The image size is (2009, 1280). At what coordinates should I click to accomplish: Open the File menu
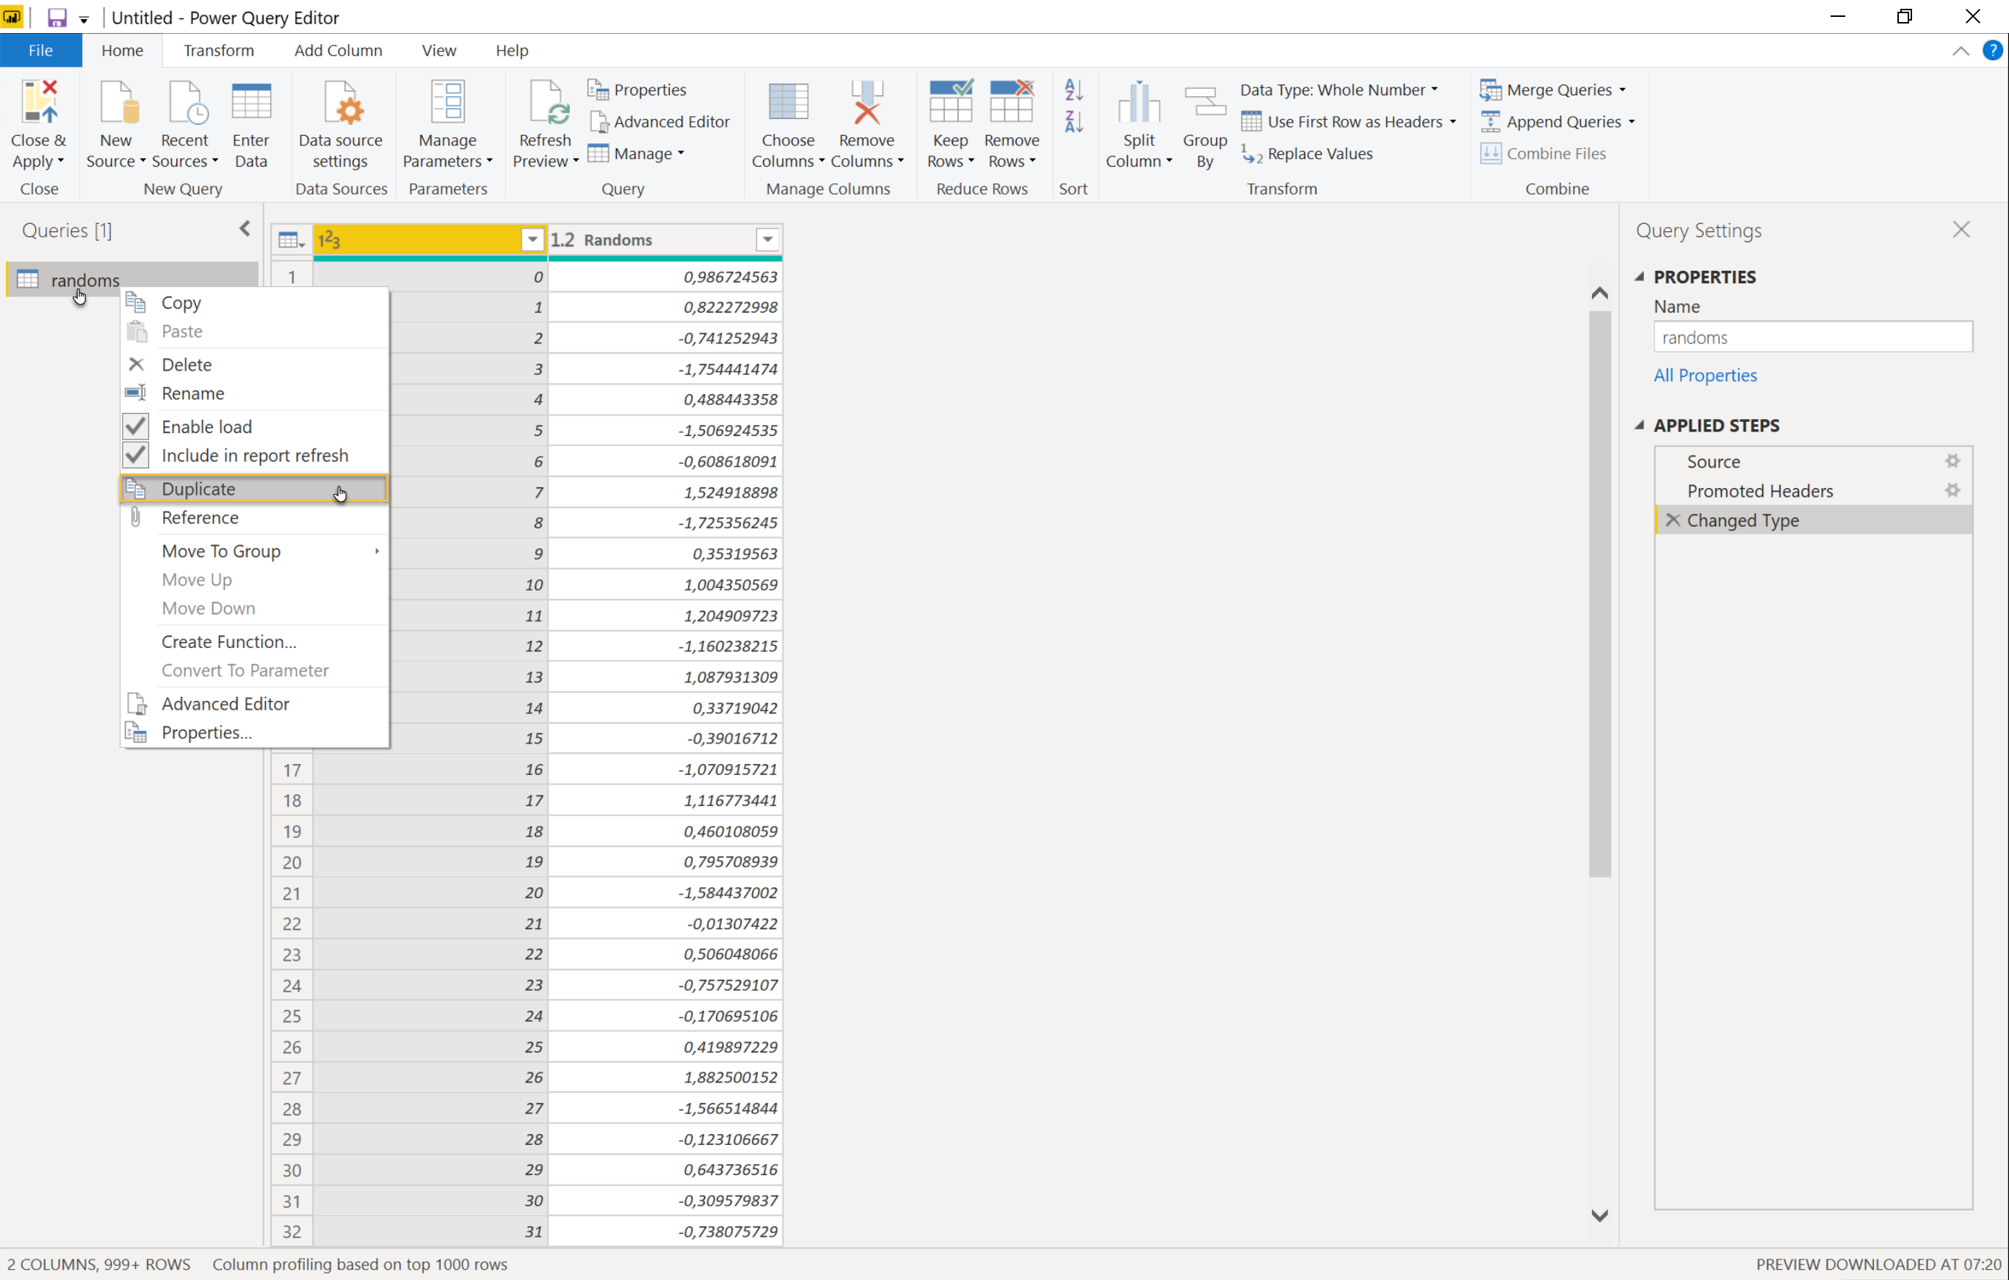[x=40, y=51]
